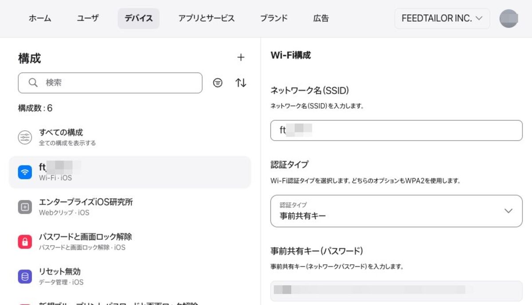Open the ユーザ tab
Viewport: 532px width, 305px height.
pos(88,19)
